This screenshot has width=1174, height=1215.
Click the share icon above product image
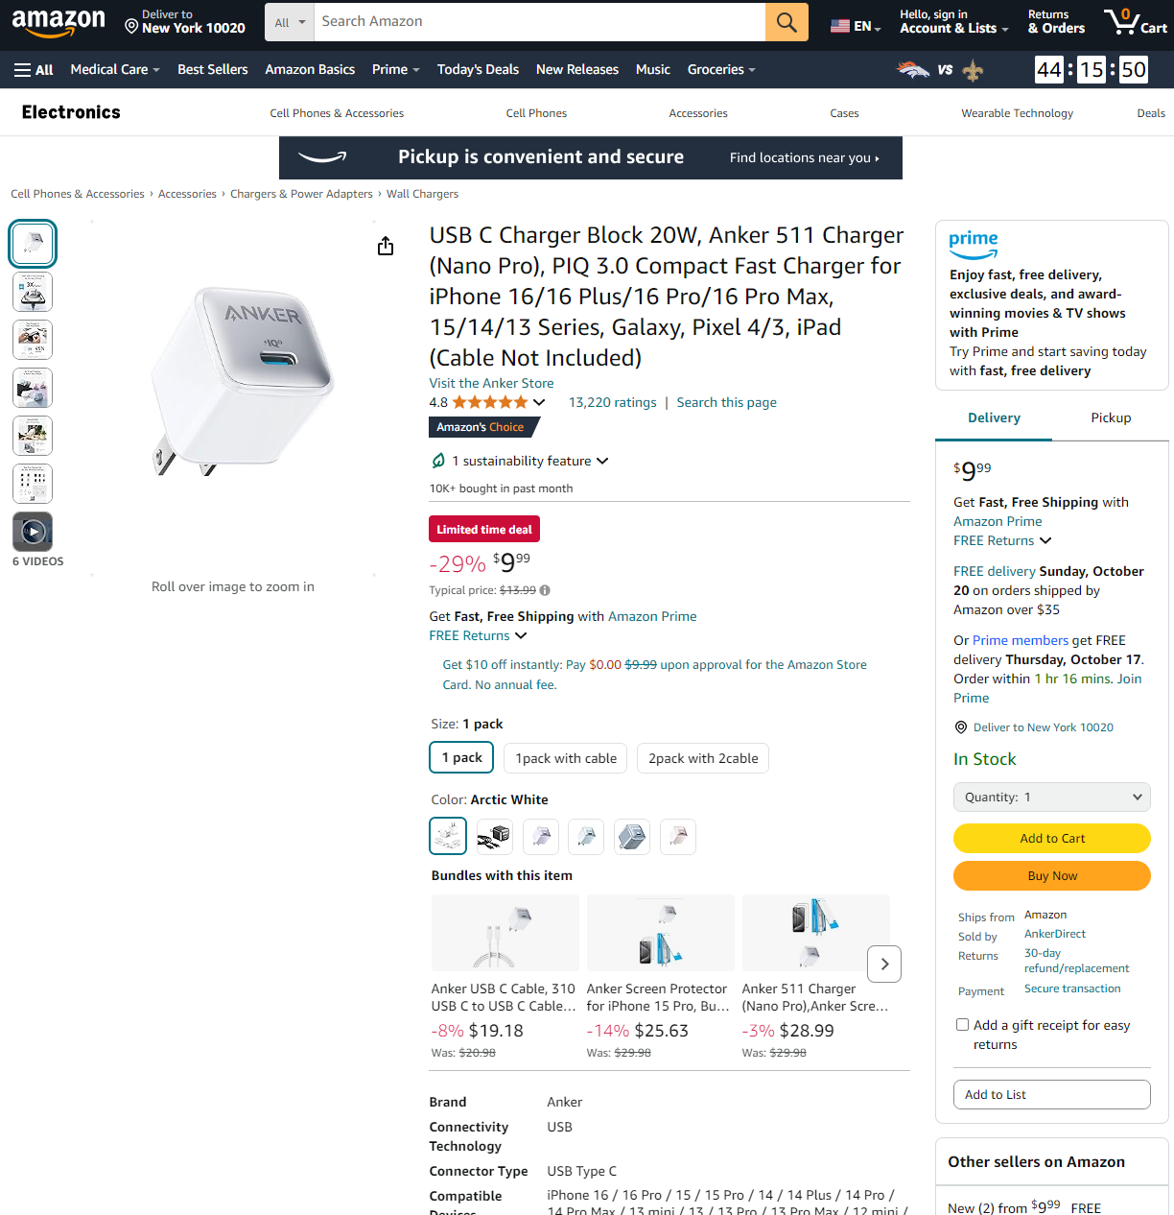386,247
